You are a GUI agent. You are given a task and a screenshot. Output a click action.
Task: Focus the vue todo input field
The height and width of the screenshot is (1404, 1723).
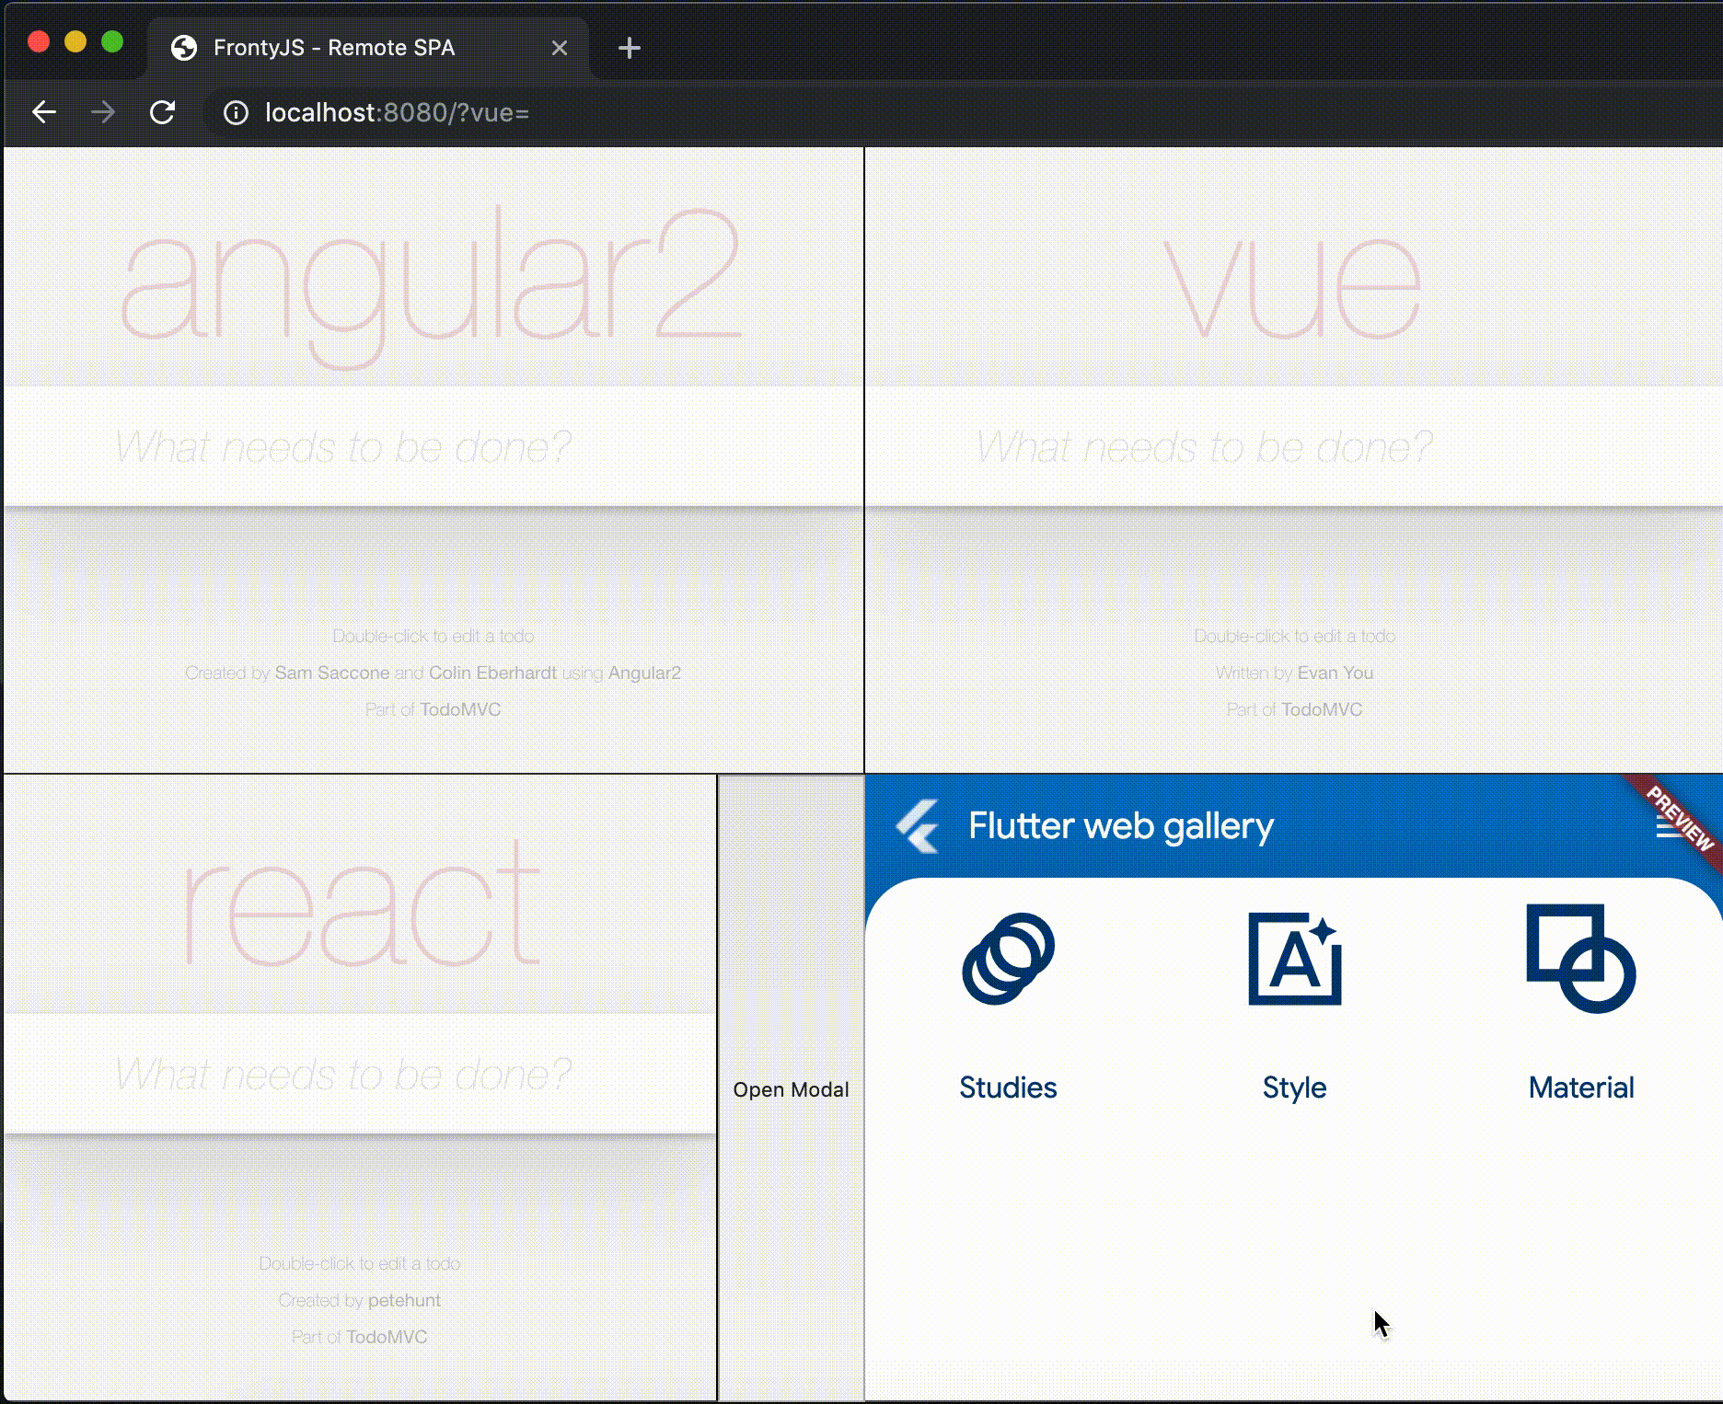tap(1294, 446)
